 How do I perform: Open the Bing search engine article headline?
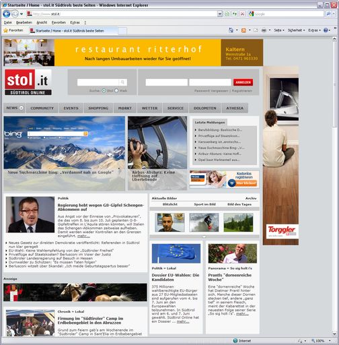click(x=61, y=172)
